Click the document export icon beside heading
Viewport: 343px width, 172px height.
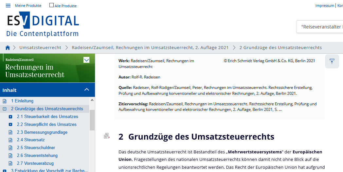pyautogui.click(x=107, y=136)
